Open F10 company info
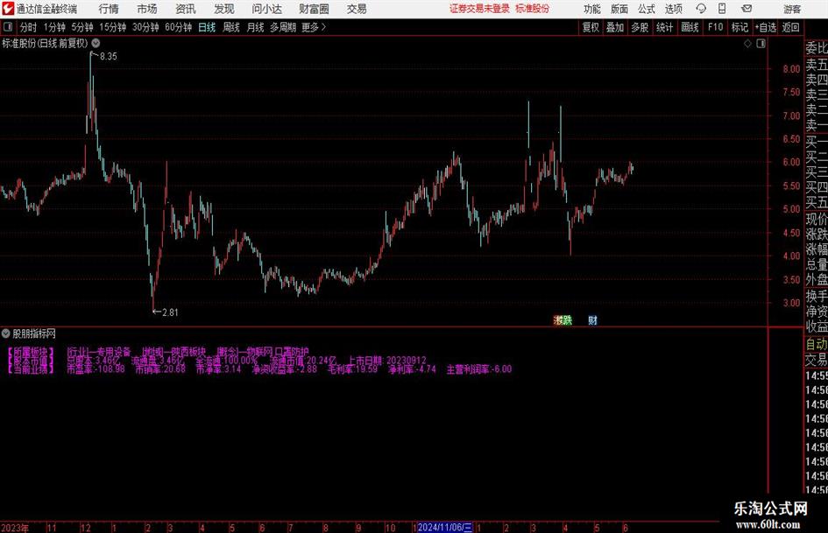 [x=715, y=27]
